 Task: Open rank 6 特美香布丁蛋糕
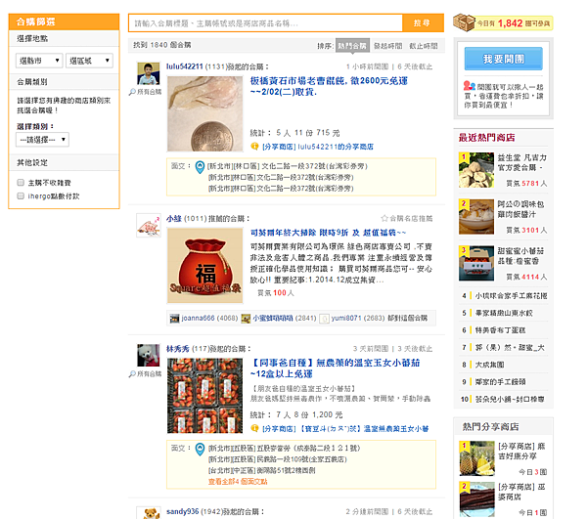click(x=501, y=330)
